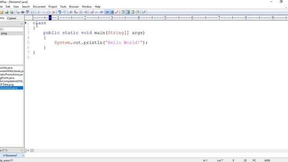The height and width of the screenshot is (162, 288).
Task: Click the Find in Files toolbar icon
Action: [x=81, y=12]
